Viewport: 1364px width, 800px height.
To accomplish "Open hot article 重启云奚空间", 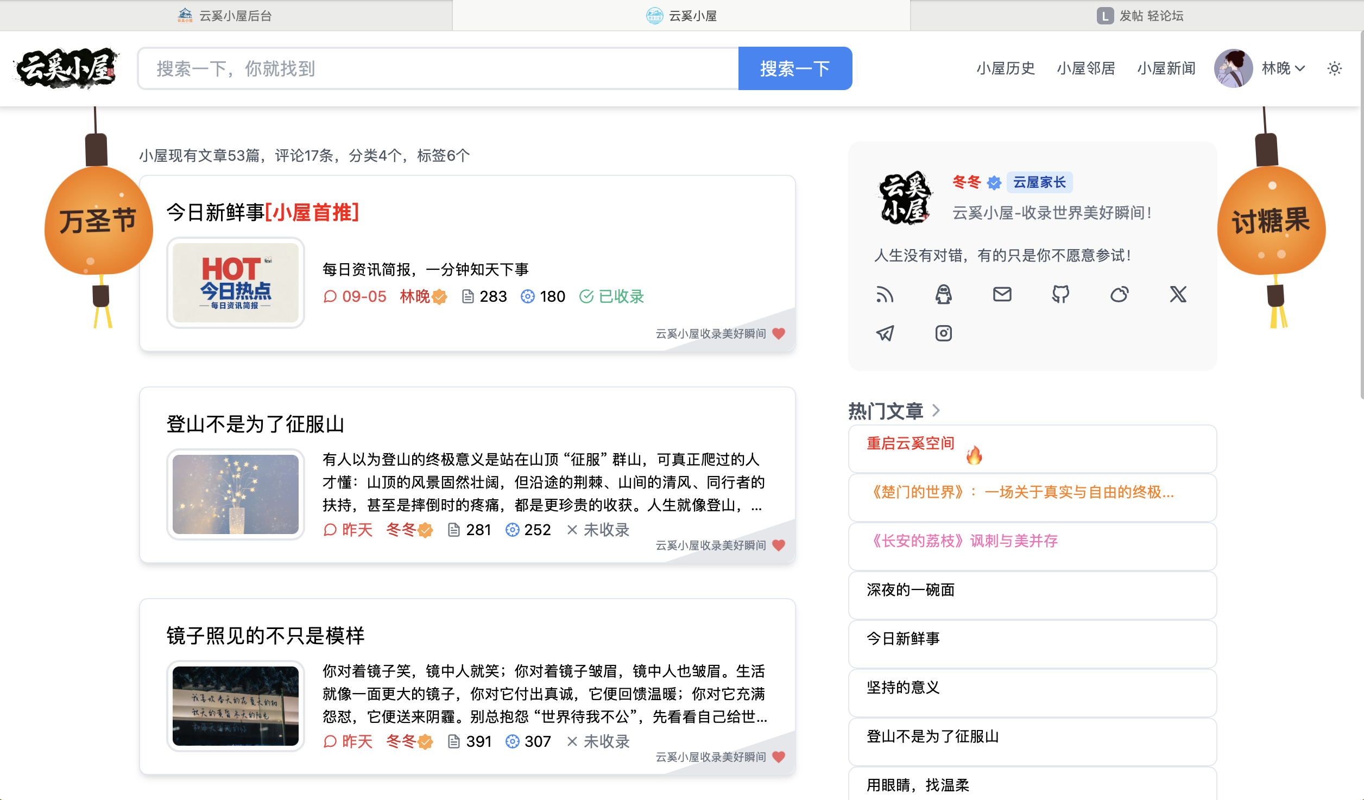I will (x=911, y=443).
